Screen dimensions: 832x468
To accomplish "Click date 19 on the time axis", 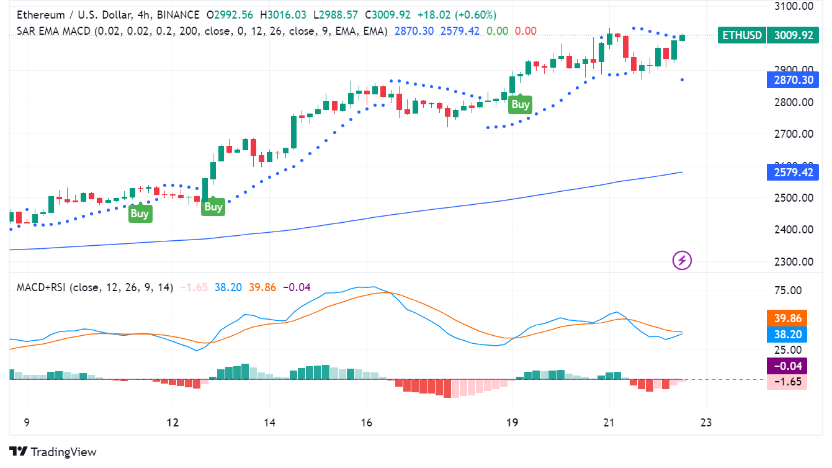I will 512,423.
